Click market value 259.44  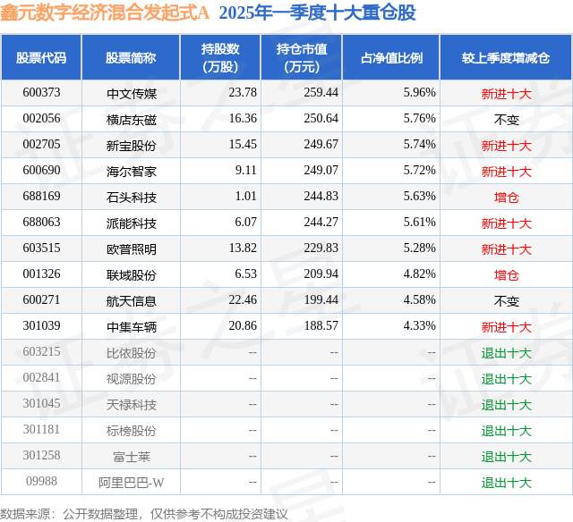[321, 93]
